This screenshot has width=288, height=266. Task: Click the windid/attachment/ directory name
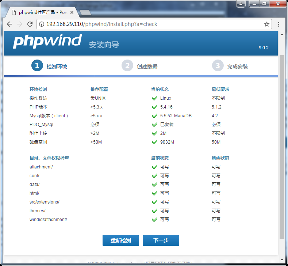click(x=48, y=220)
